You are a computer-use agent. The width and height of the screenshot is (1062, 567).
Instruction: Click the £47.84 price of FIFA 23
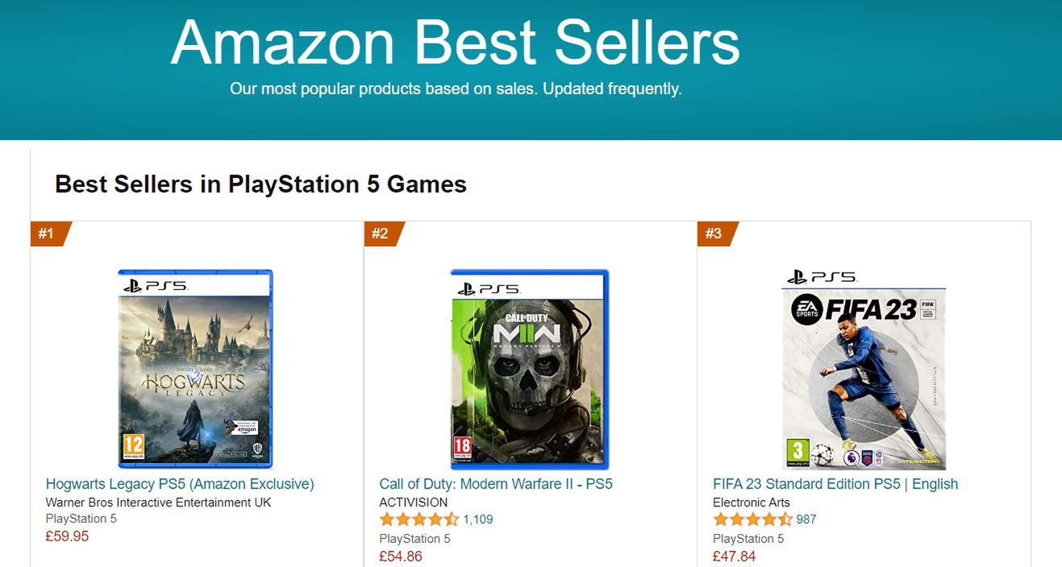735,557
